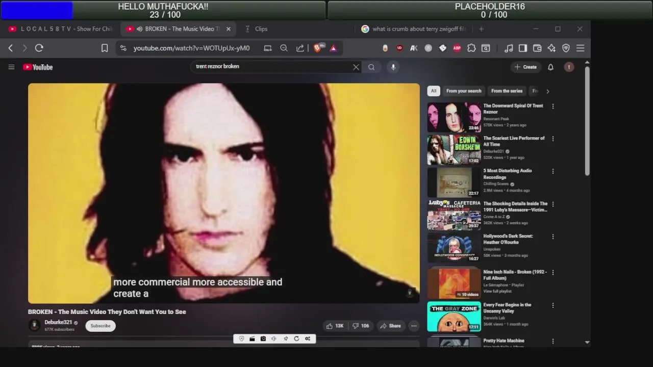Viewport: 653px width, 367px height.
Task: Open options for The Downward Spiral video
Action: click(x=552, y=106)
